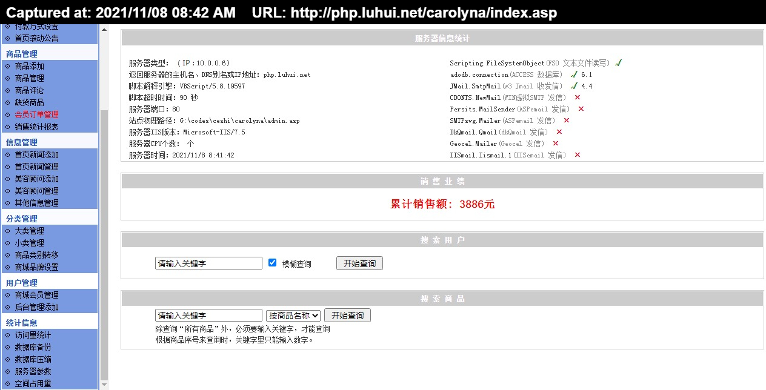Screen dimensions: 766x390
Task: Click 服务器时间: 2021/11/8 8:41:42 text
Action: [182, 155]
